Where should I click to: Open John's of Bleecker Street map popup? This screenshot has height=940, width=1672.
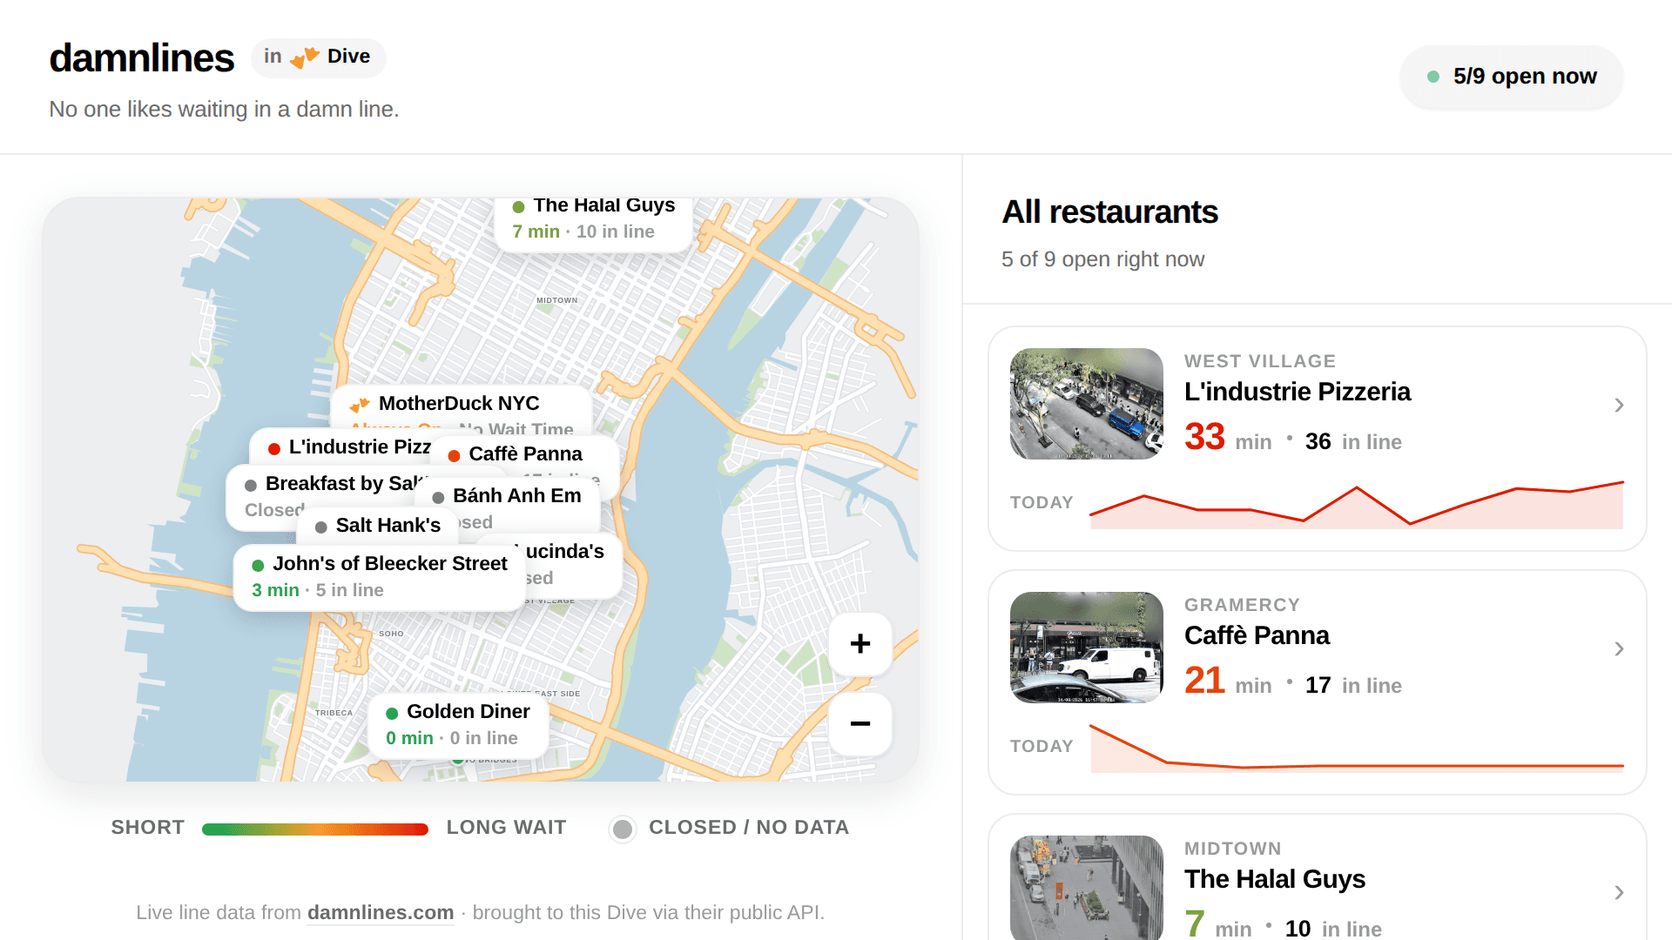(380, 577)
